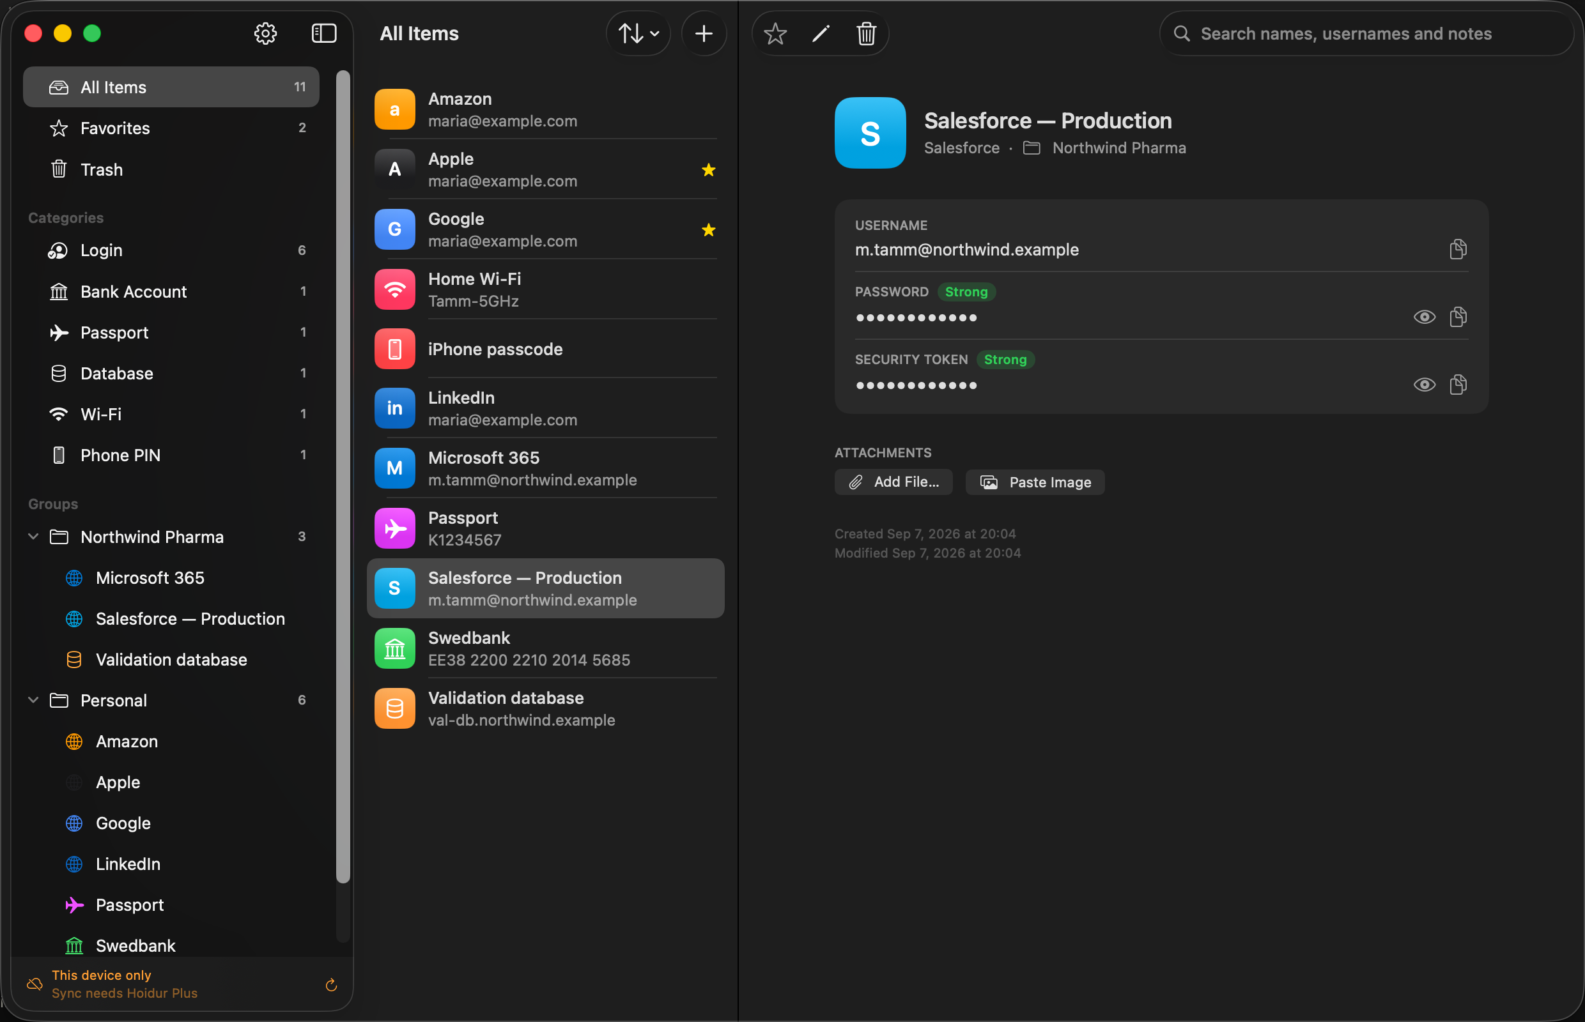Open the sort order dropdown
Image resolution: width=1585 pixels, height=1022 pixels.
[x=638, y=33]
